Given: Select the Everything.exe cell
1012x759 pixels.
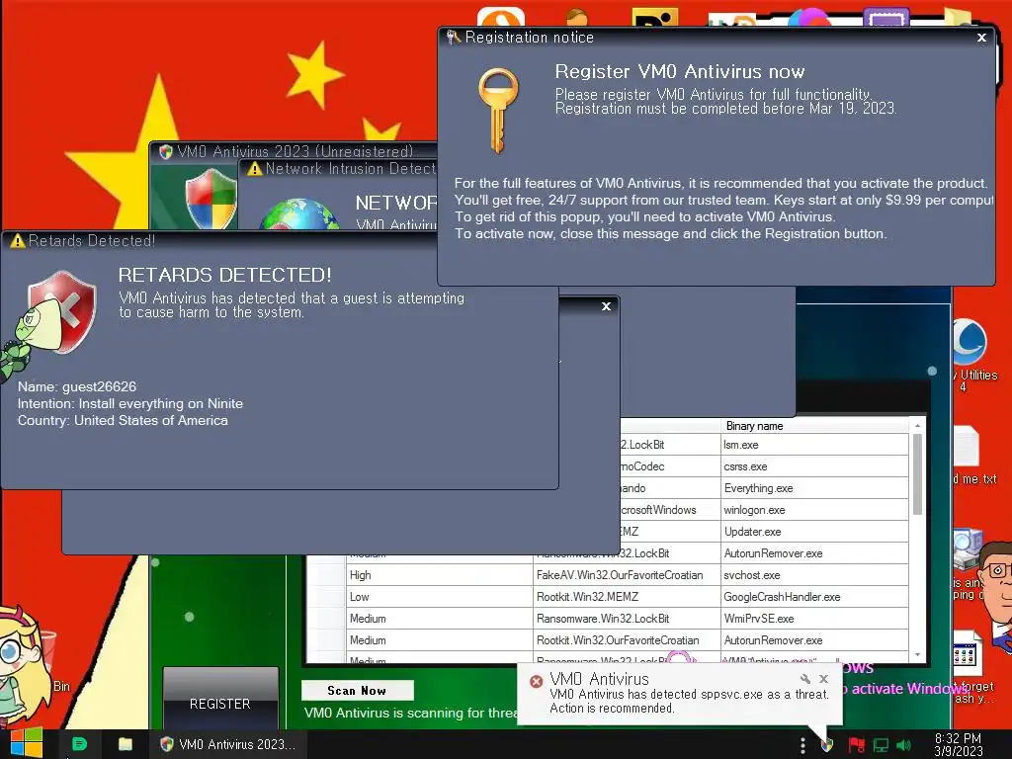Looking at the screenshot, I should click(814, 488).
